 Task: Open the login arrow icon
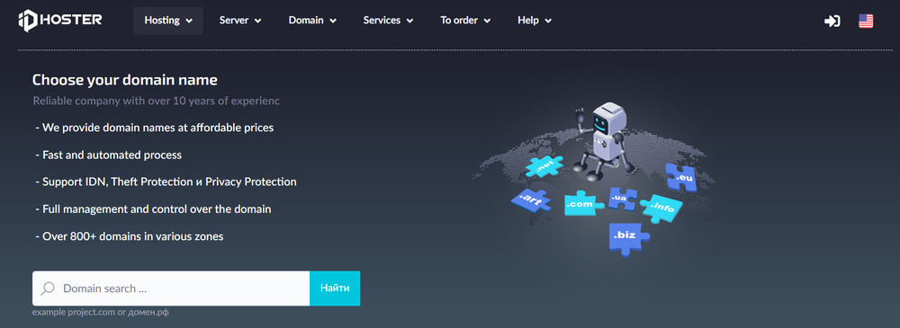(x=832, y=22)
